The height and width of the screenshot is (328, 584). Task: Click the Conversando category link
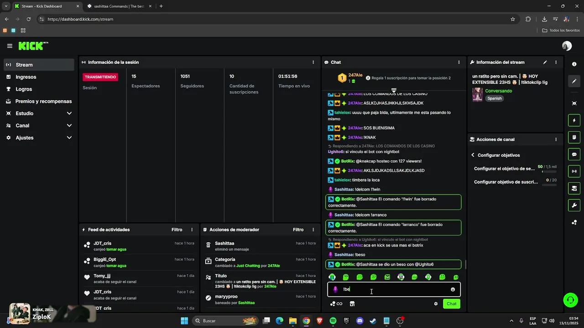click(x=498, y=91)
